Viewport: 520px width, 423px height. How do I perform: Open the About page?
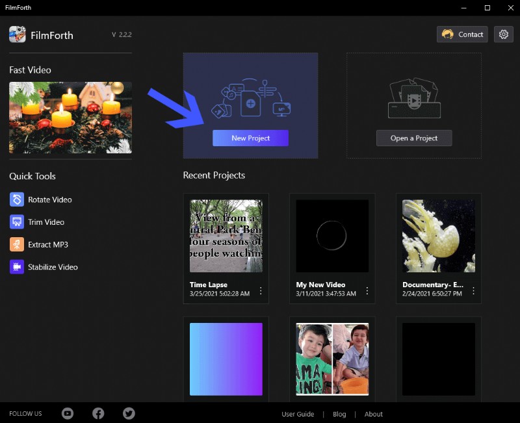pyautogui.click(x=373, y=414)
